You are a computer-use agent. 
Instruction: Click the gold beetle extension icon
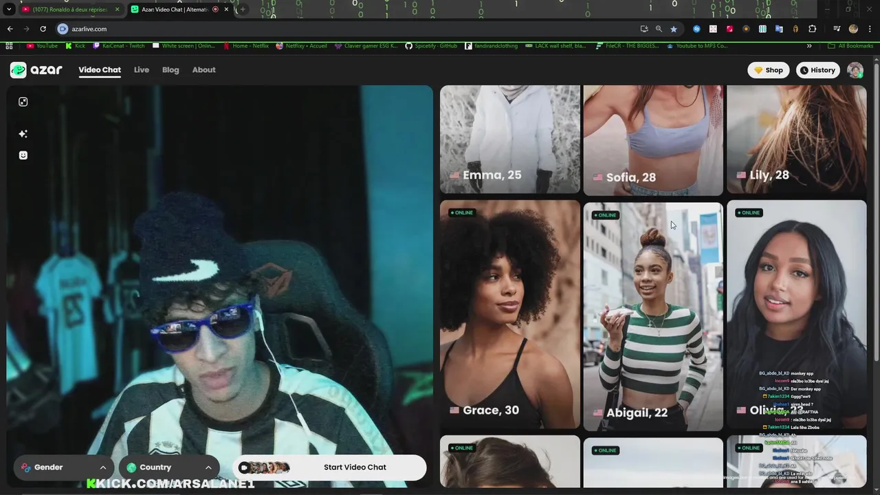pos(795,29)
